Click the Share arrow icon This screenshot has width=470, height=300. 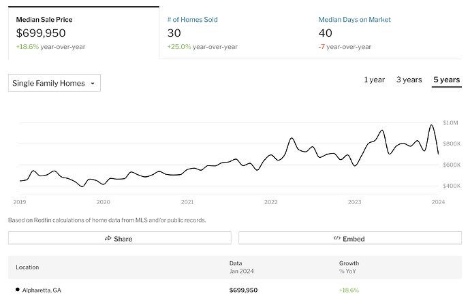108,238
